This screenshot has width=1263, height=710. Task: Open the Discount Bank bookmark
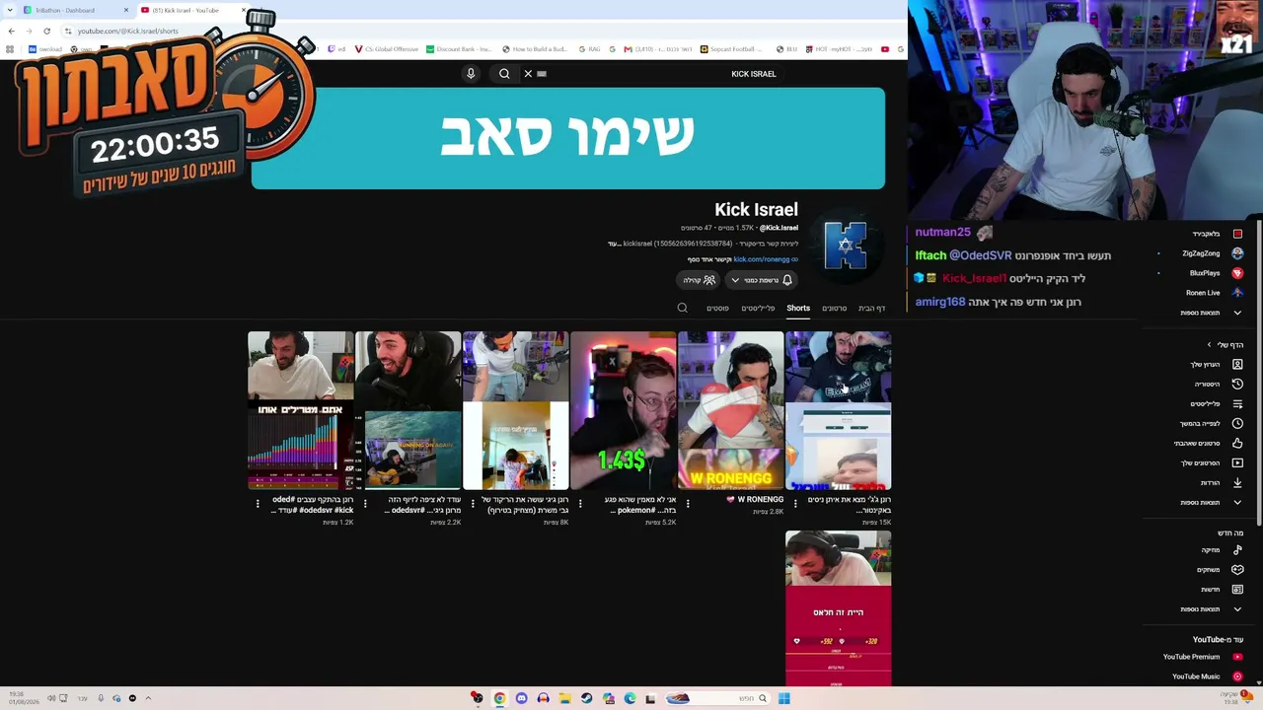(x=459, y=49)
